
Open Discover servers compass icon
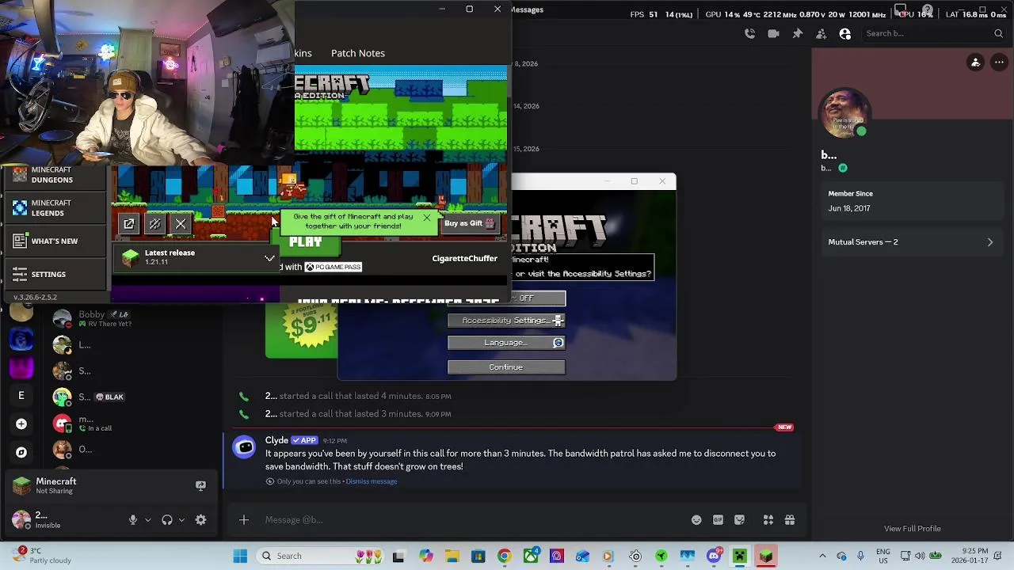[21, 453]
